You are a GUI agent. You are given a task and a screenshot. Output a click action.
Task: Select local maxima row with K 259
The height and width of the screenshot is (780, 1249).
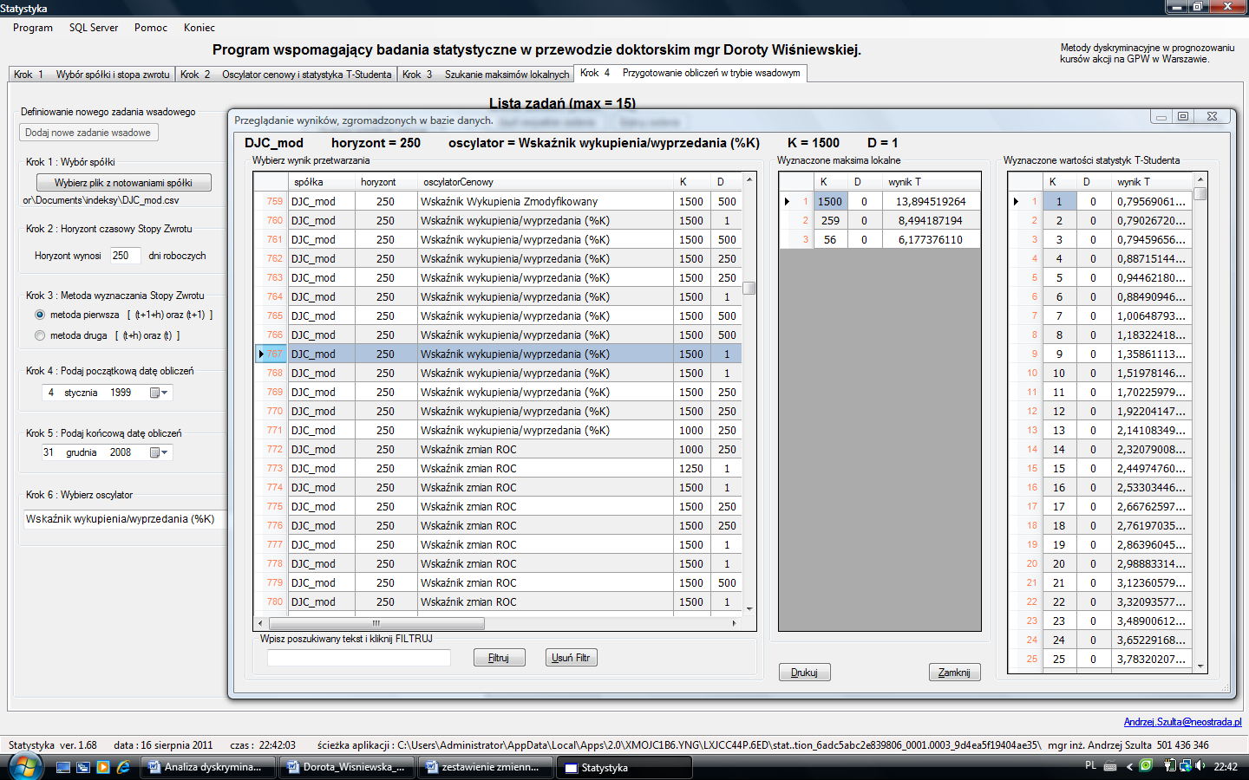point(880,220)
